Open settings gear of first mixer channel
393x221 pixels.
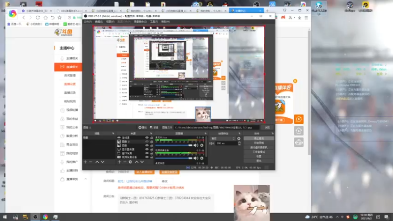(202, 145)
